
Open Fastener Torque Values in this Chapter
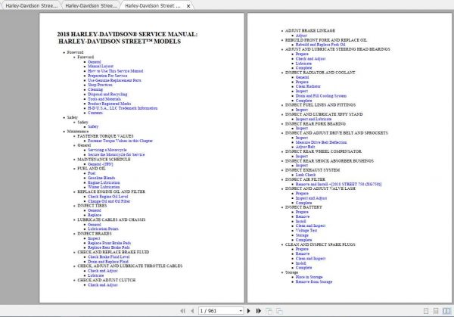tap(120, 141)
